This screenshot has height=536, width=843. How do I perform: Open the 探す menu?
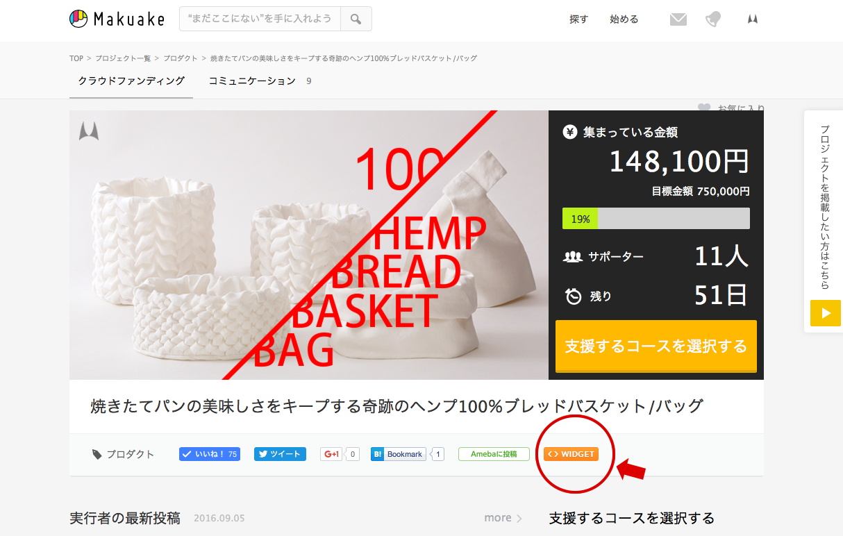click(578, 19)
